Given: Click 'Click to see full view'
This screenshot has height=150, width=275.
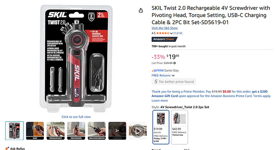Looking at the screenshot, I should click(76, 117).
